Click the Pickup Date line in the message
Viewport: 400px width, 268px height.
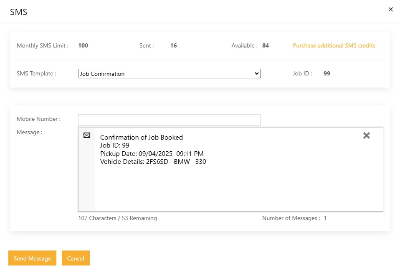[x=152, y=153]
